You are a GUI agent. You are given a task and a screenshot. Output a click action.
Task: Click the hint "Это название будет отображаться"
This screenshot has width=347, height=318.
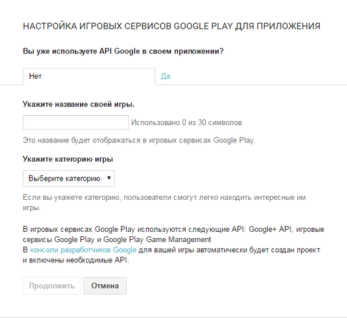(x=82, y=140)
